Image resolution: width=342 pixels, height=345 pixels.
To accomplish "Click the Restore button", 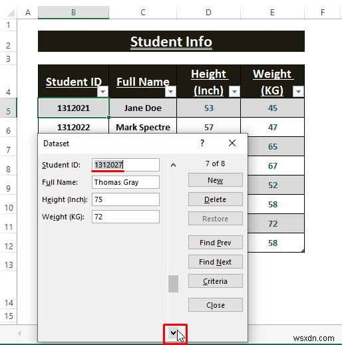I will point(216,219).
